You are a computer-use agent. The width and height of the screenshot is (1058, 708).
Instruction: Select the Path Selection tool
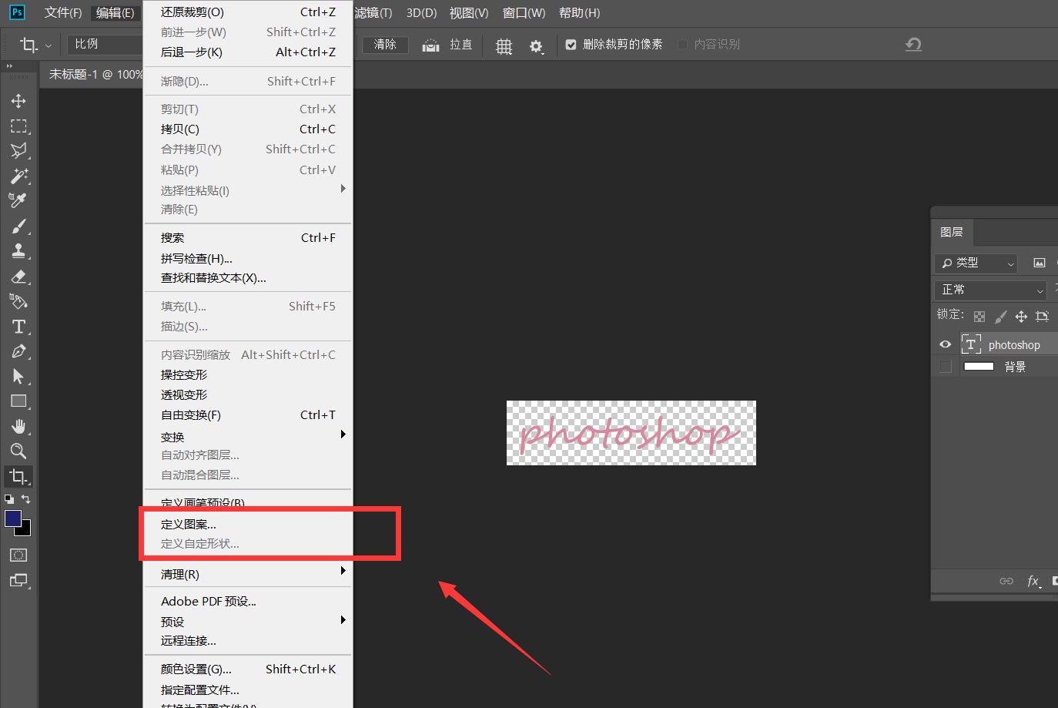(18, 376)
